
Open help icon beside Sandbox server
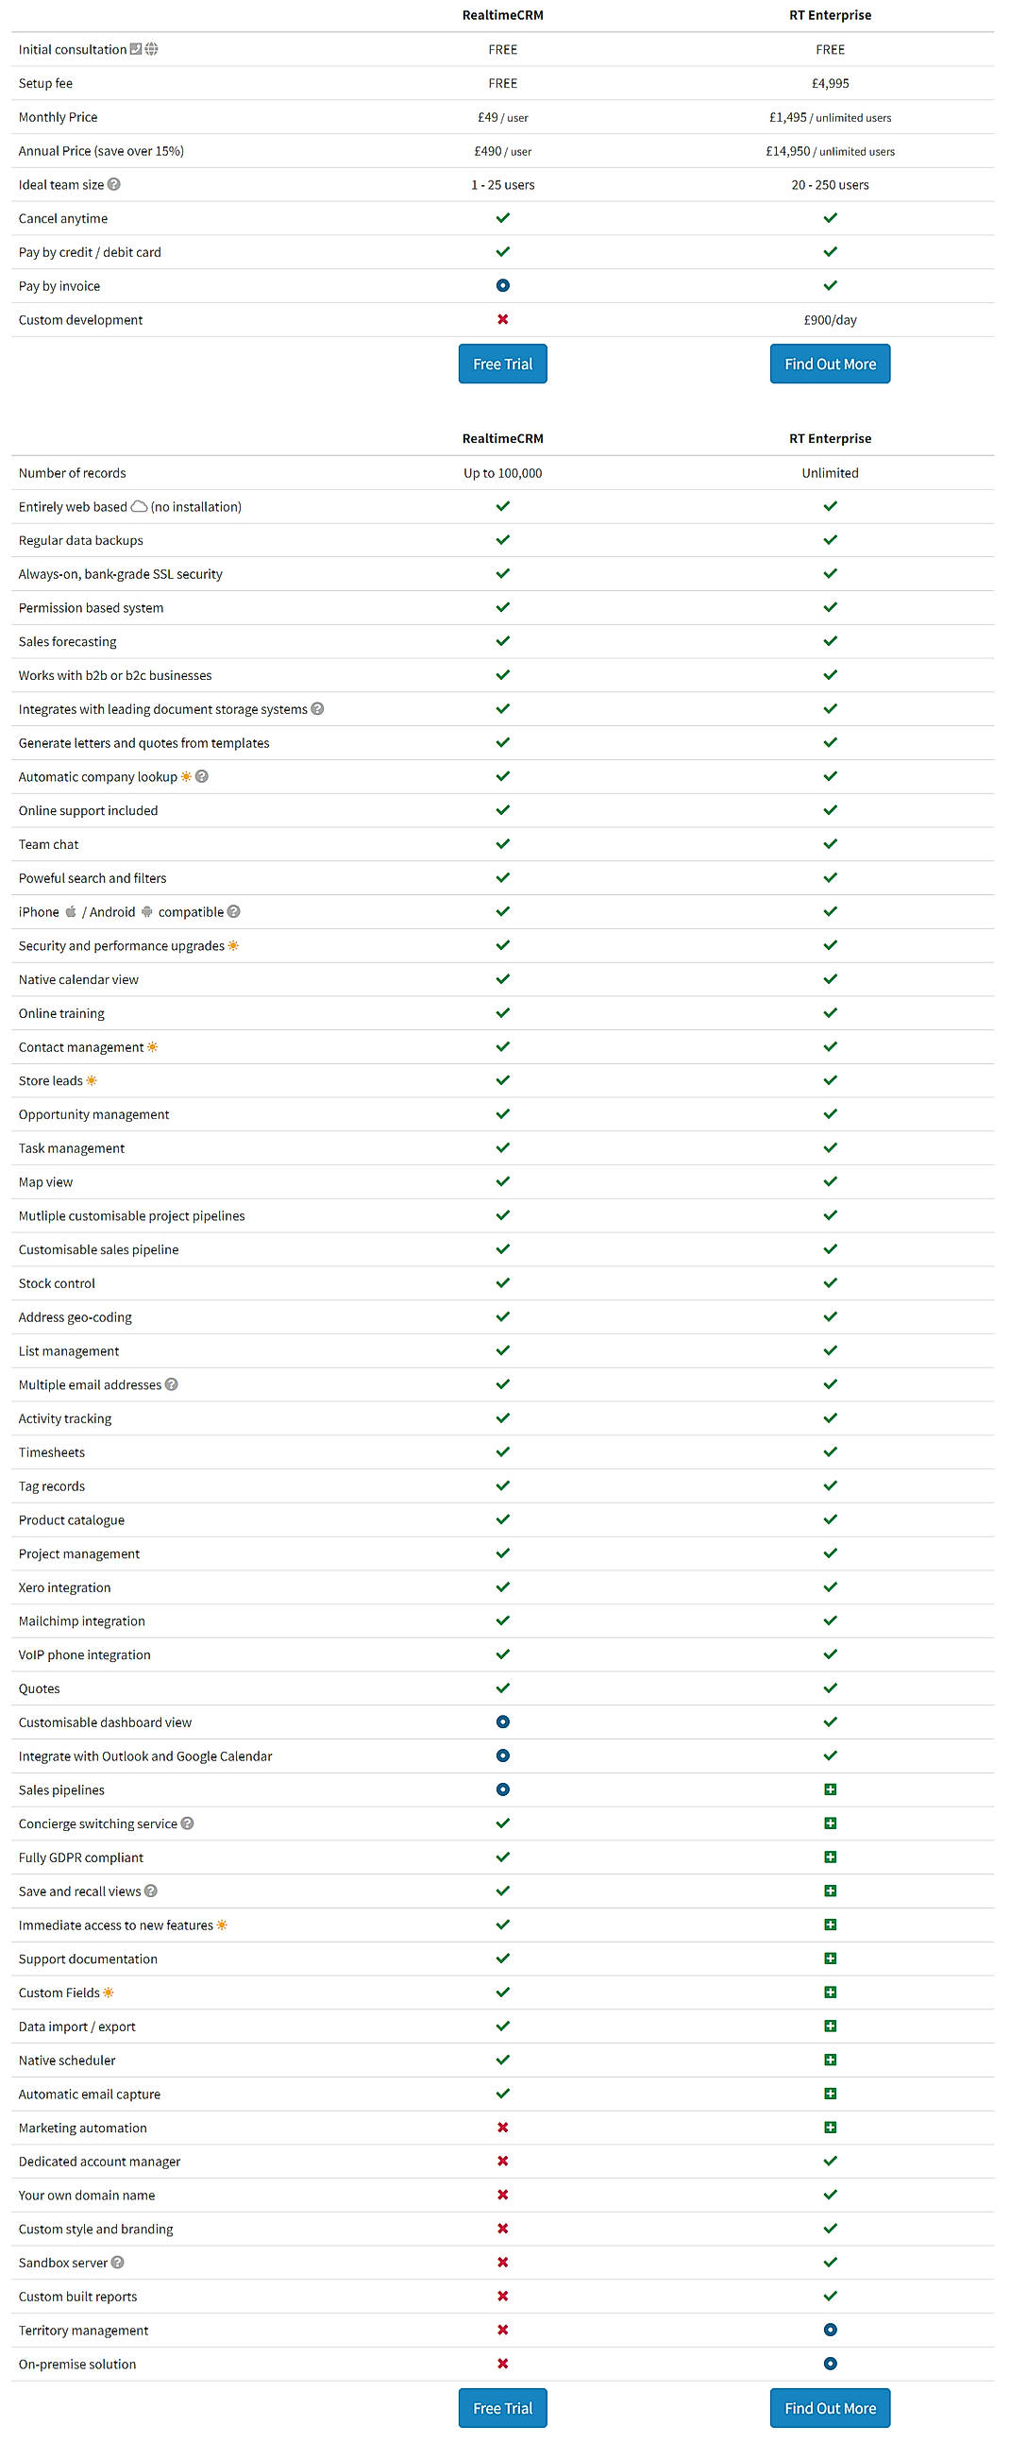(x=117, y=2263)
